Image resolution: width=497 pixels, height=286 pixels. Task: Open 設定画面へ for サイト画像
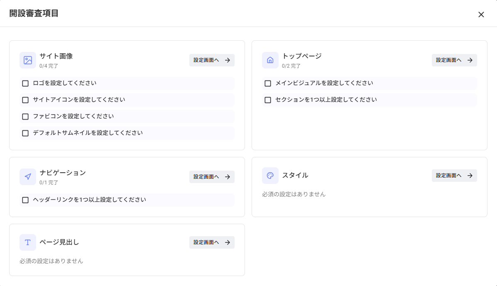[x=212, y=60]
